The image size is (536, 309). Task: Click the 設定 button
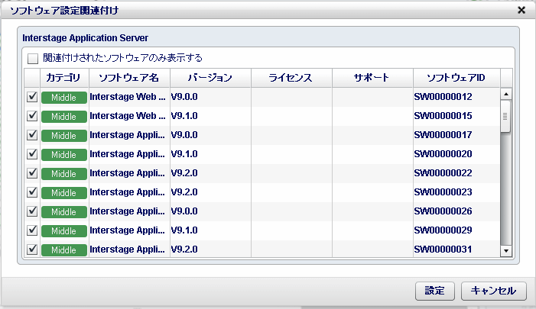435,291
